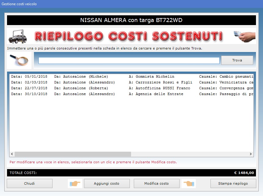Click the horizontal scrollbar left arrow
This screenshot has height=196, width=263.
click(x=12, y=154)
